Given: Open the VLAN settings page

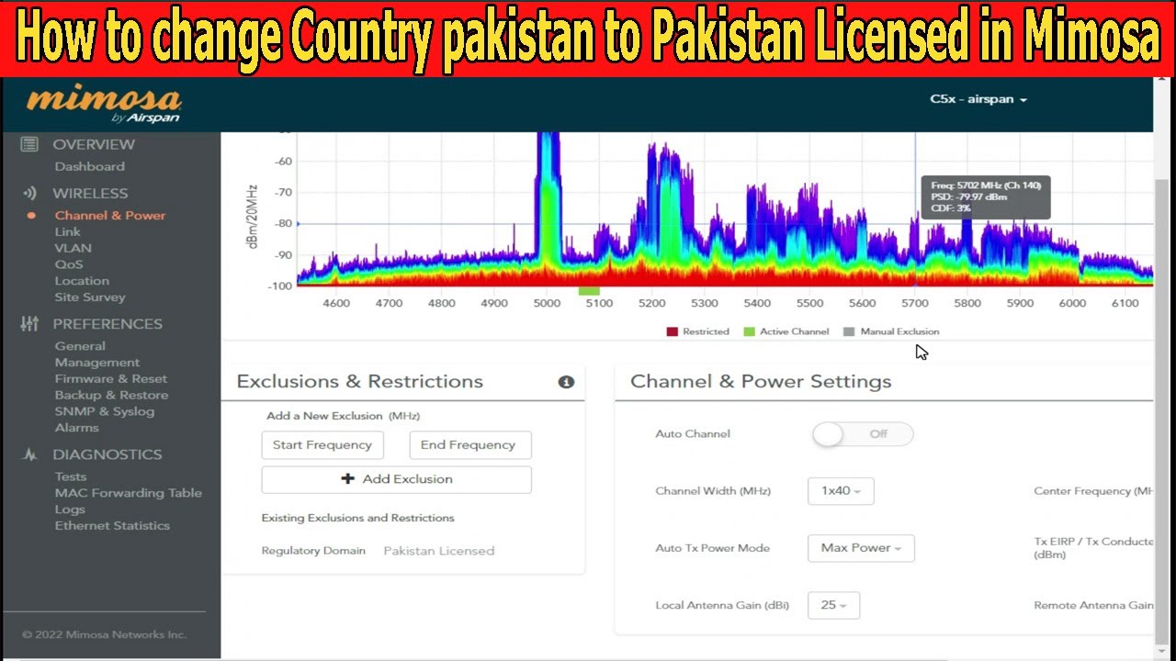Looking at the screenshot, I should click(73, 248).
